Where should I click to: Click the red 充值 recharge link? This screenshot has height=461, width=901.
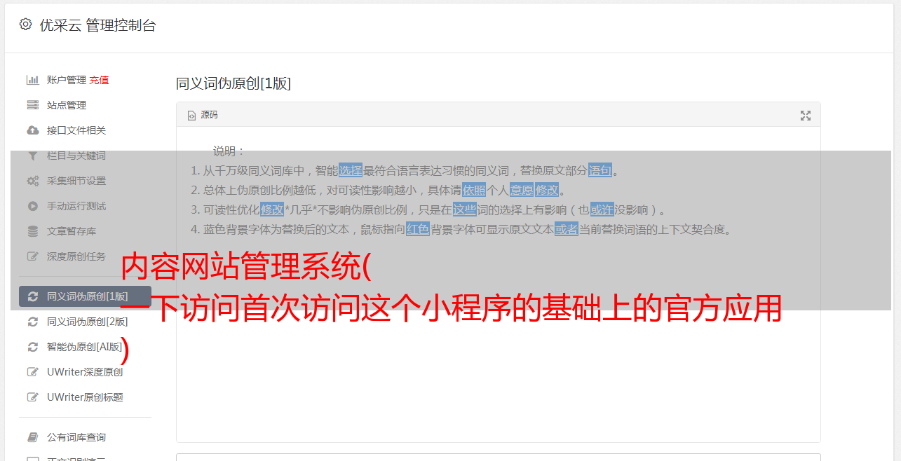pyautogui.click(x=99, y=80)
